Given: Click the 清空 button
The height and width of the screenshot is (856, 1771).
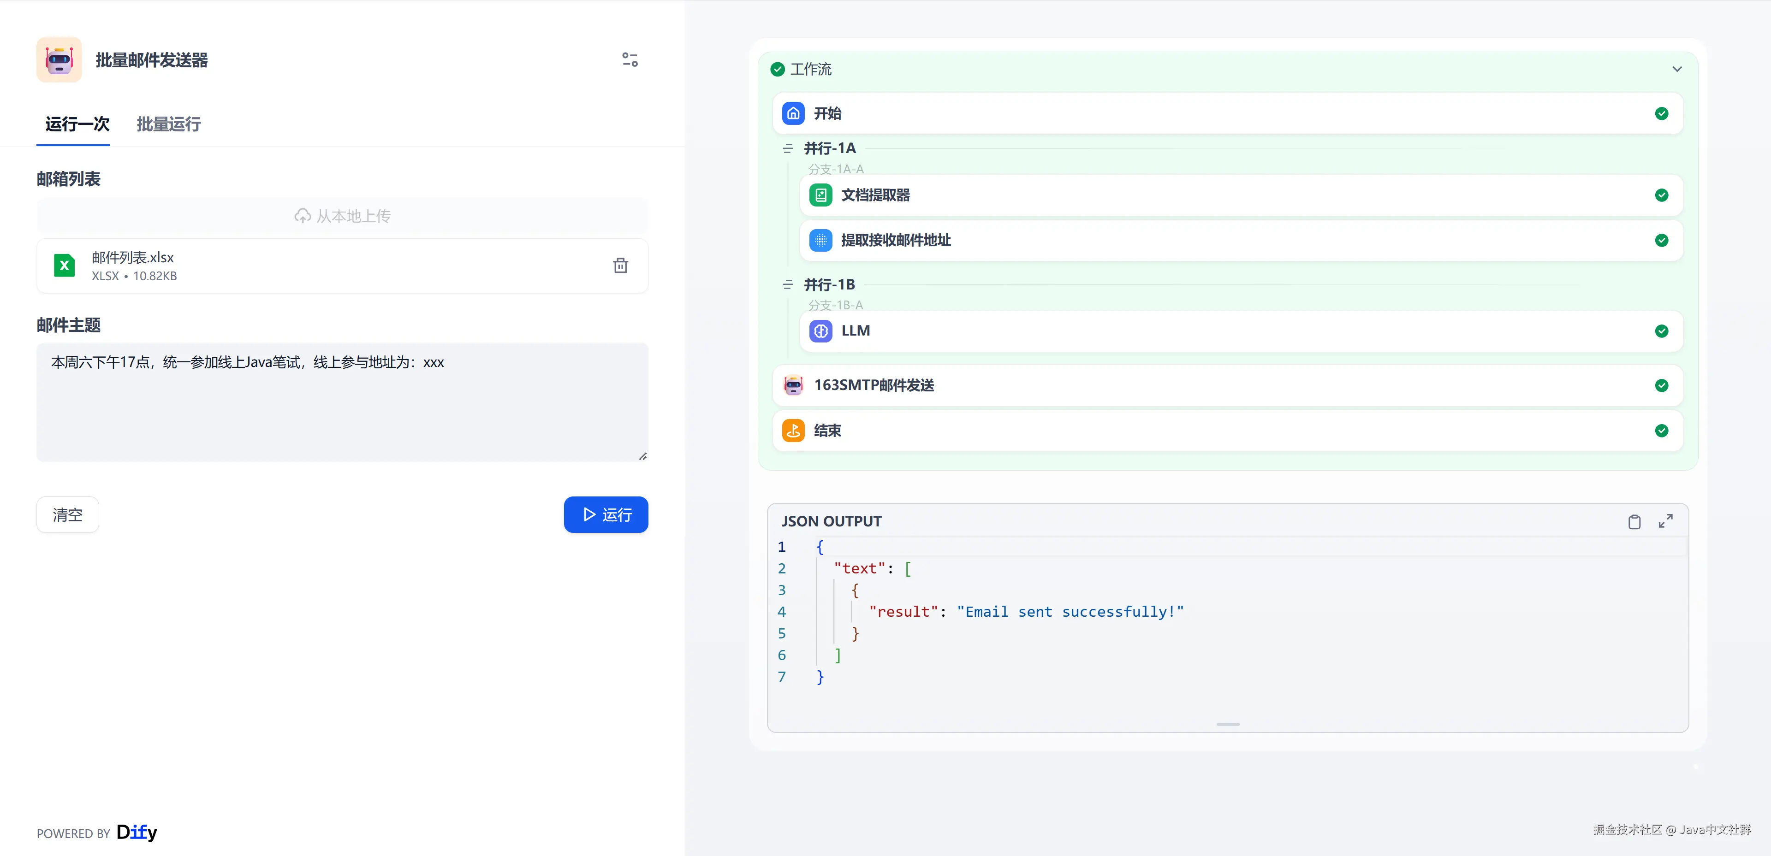Looking at the screenshot, I should [67, 514].
